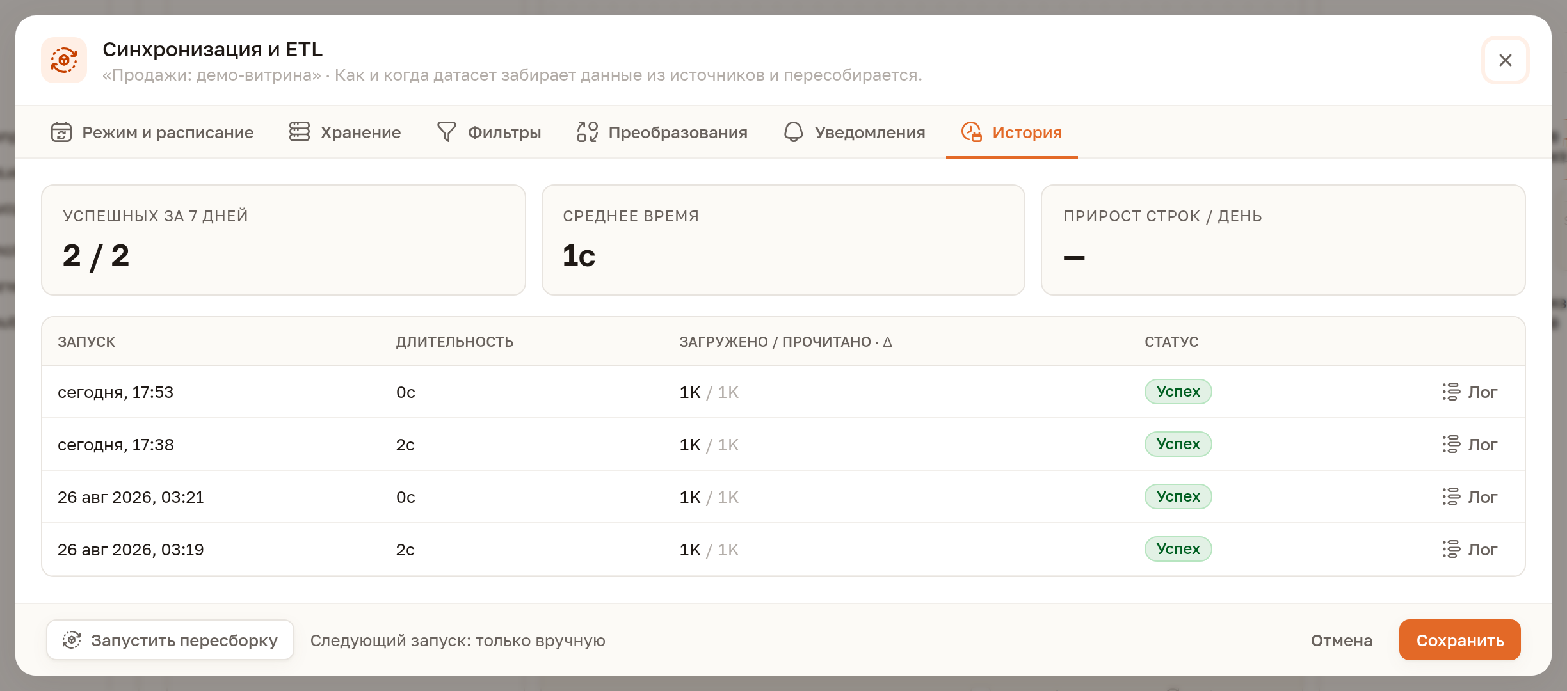Open Лог text for сегодня, 17:38 run
This screenshot has width=1567, height=691.
pyautogui.click(x=1483, y=445)
